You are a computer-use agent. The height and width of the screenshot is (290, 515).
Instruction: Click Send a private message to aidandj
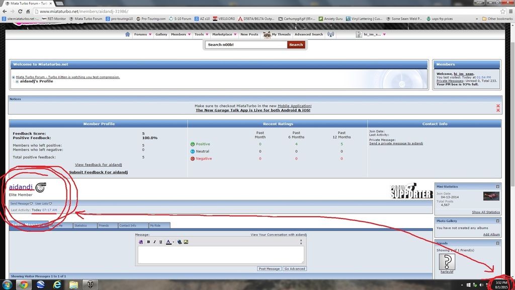click(396, 143)
